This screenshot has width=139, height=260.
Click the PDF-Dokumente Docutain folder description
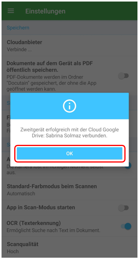[x=52, y=83]
